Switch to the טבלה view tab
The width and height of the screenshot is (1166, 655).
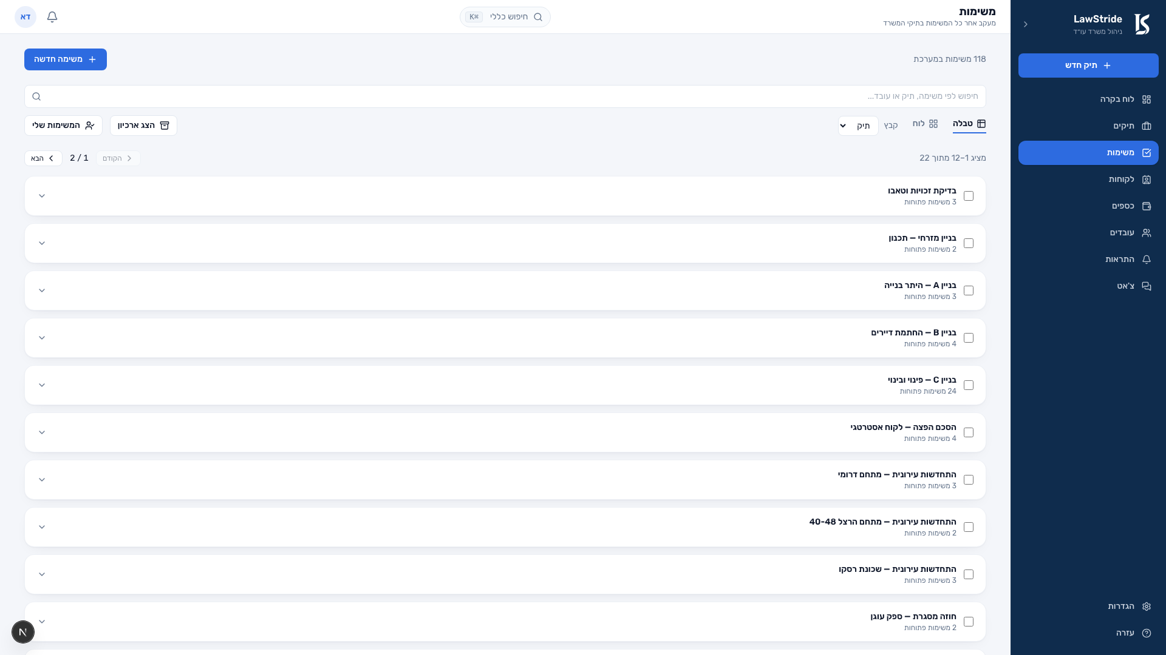pos(969,124)
